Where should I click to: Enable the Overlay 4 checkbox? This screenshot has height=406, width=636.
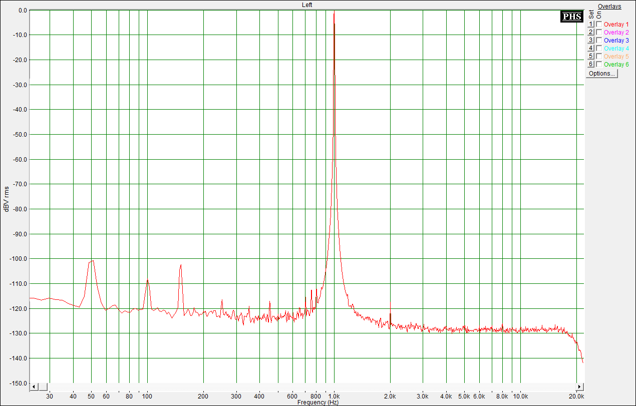pos(599,48)
